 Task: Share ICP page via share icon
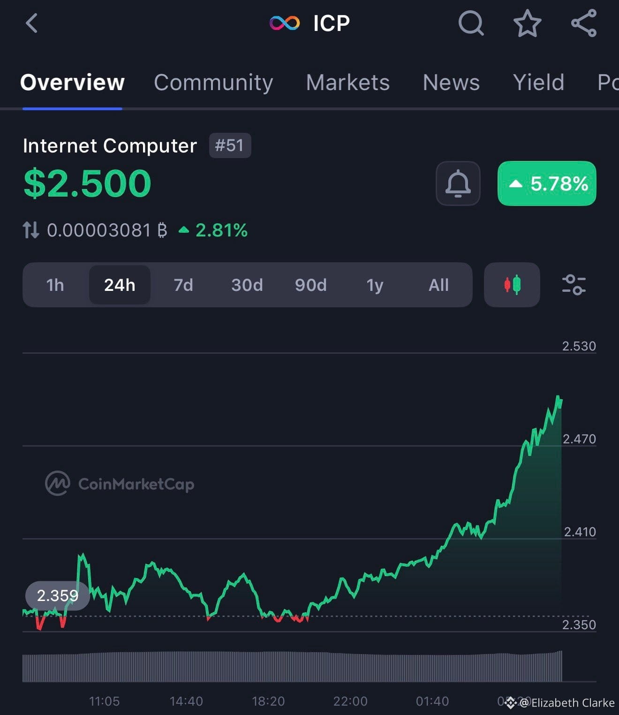pos(584,23)
